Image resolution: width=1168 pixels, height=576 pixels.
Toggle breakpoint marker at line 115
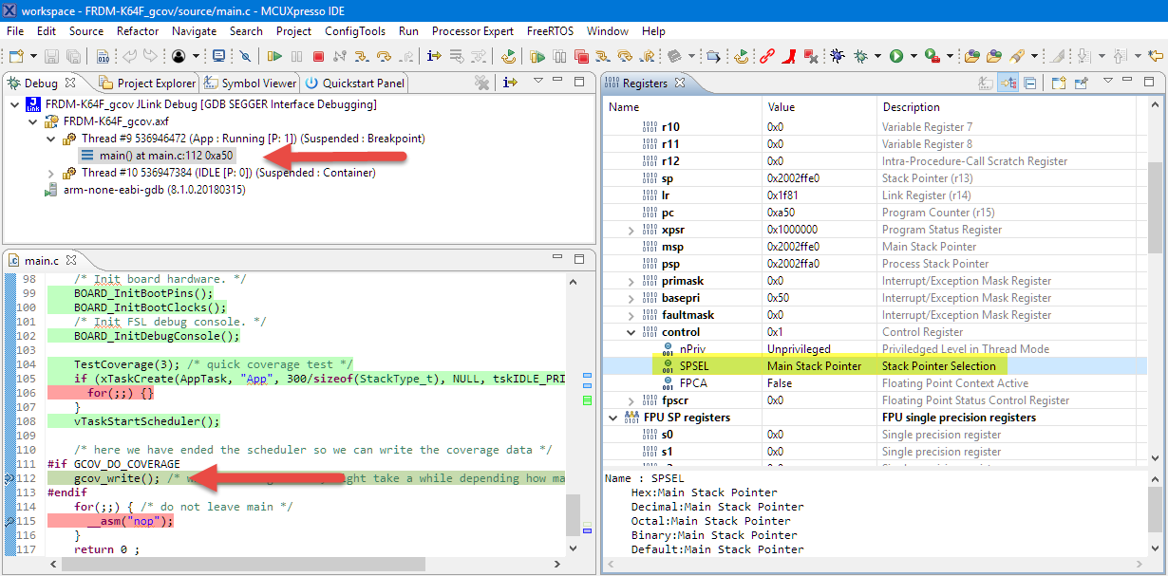(x=9, y=521)
